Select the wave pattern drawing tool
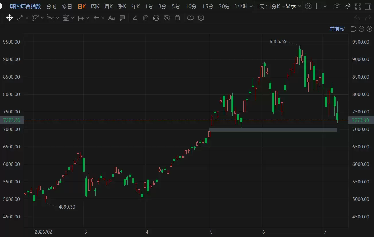The height and width of the screenshot is (237, 374). click(50, 18)
